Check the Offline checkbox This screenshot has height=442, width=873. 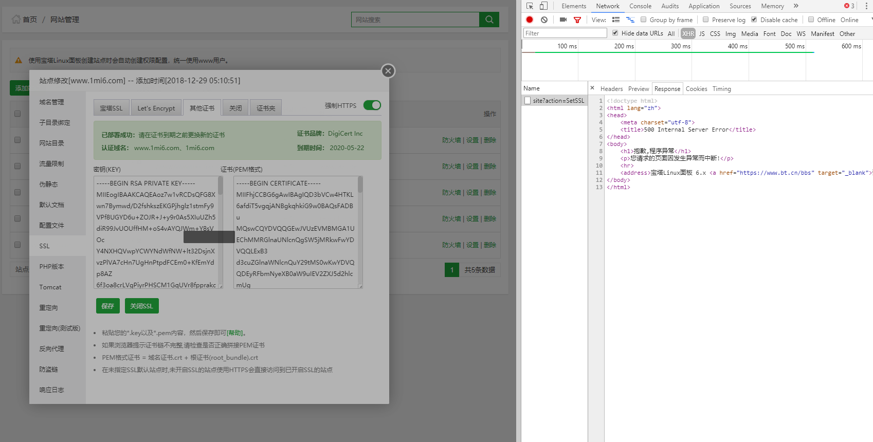coord(811,20)
